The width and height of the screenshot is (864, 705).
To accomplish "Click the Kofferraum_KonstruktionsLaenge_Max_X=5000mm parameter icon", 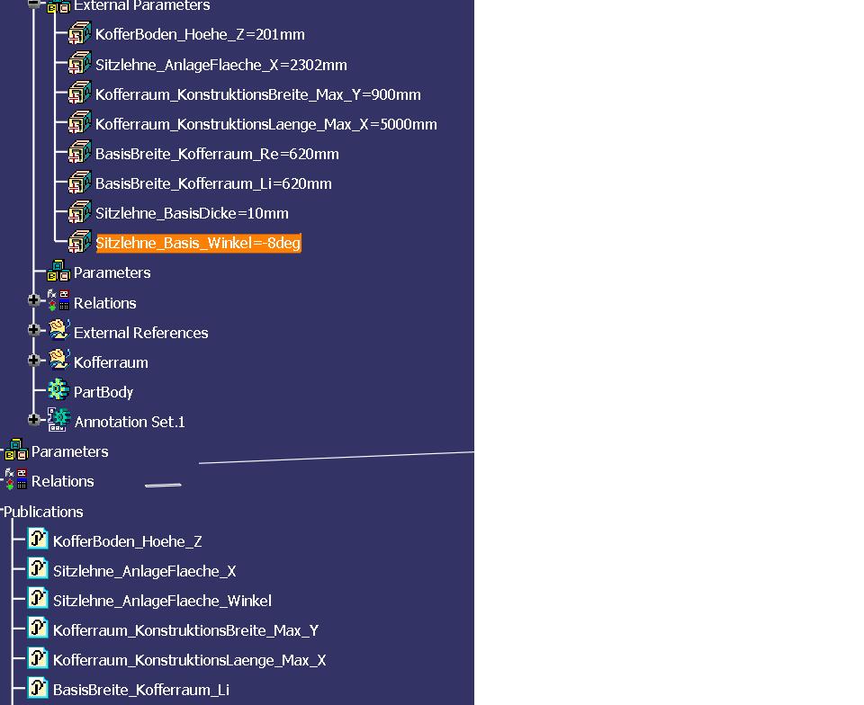I will pos(80,122).
